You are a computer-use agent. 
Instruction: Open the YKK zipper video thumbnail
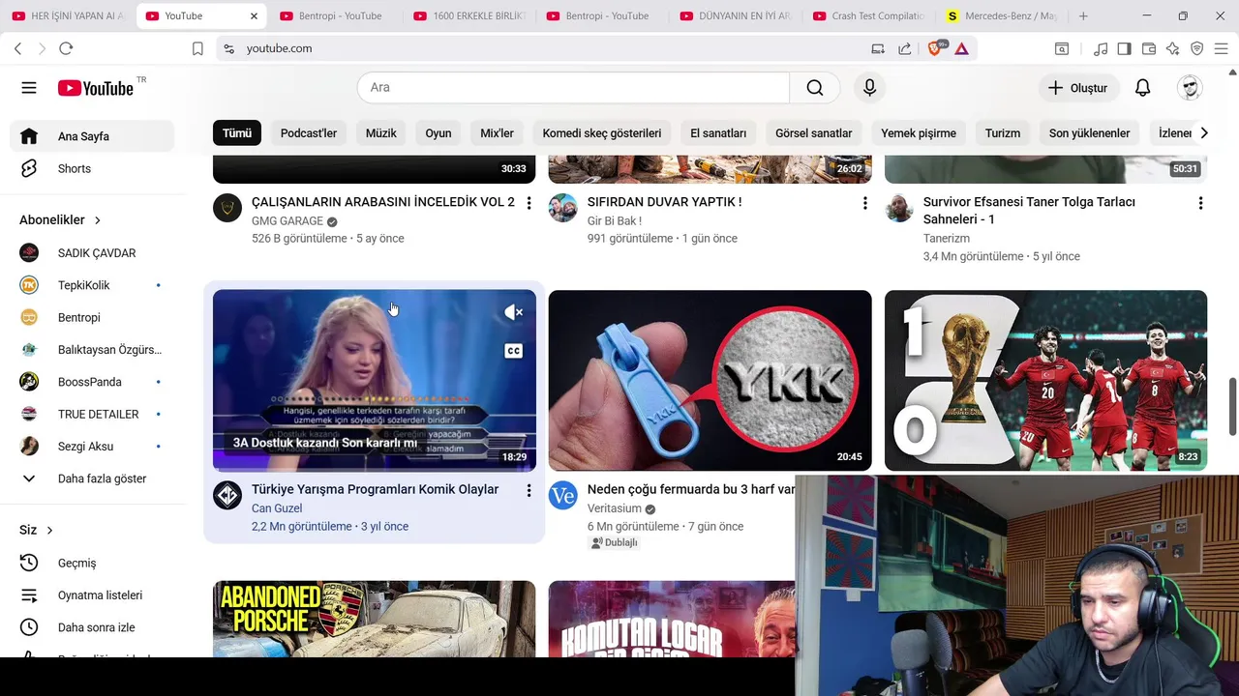click(710, 381)
